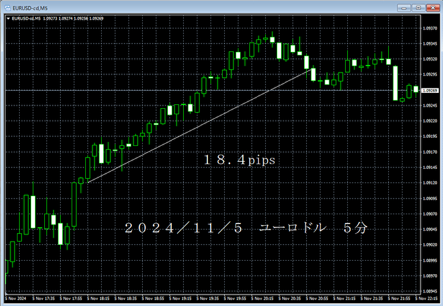Click the 1.09370 level on price scale
Viewport: 443px width, 306px height.
(x=430, y=28)
